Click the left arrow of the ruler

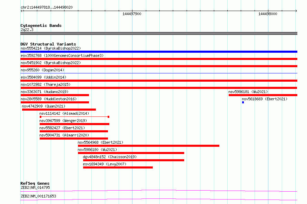click(22, 11)
